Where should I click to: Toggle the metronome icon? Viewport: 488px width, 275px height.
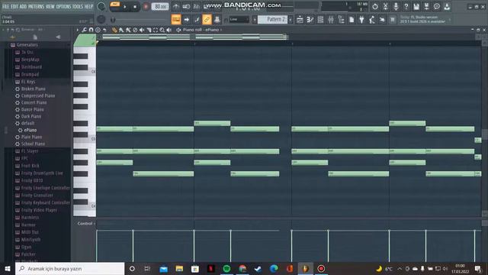(176, 7)
